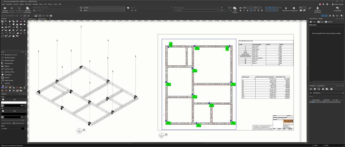Click the Schatten black color swatch
345x147 pixels.
click(23, 128)
